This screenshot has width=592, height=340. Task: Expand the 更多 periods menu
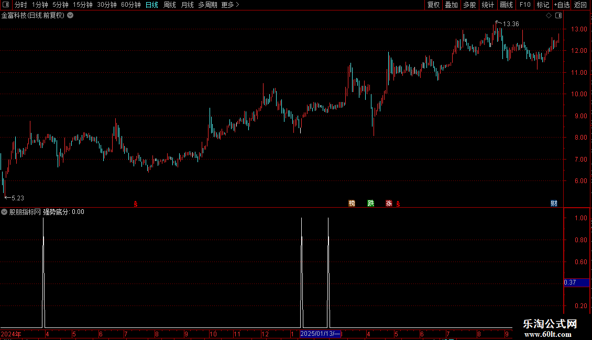[x=230, y=5]
